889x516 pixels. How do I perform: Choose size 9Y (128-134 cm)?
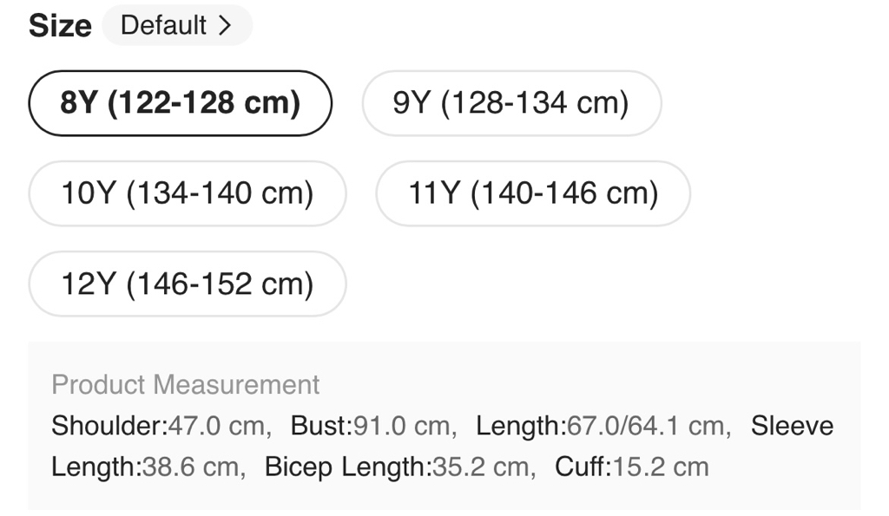point(511,103)
